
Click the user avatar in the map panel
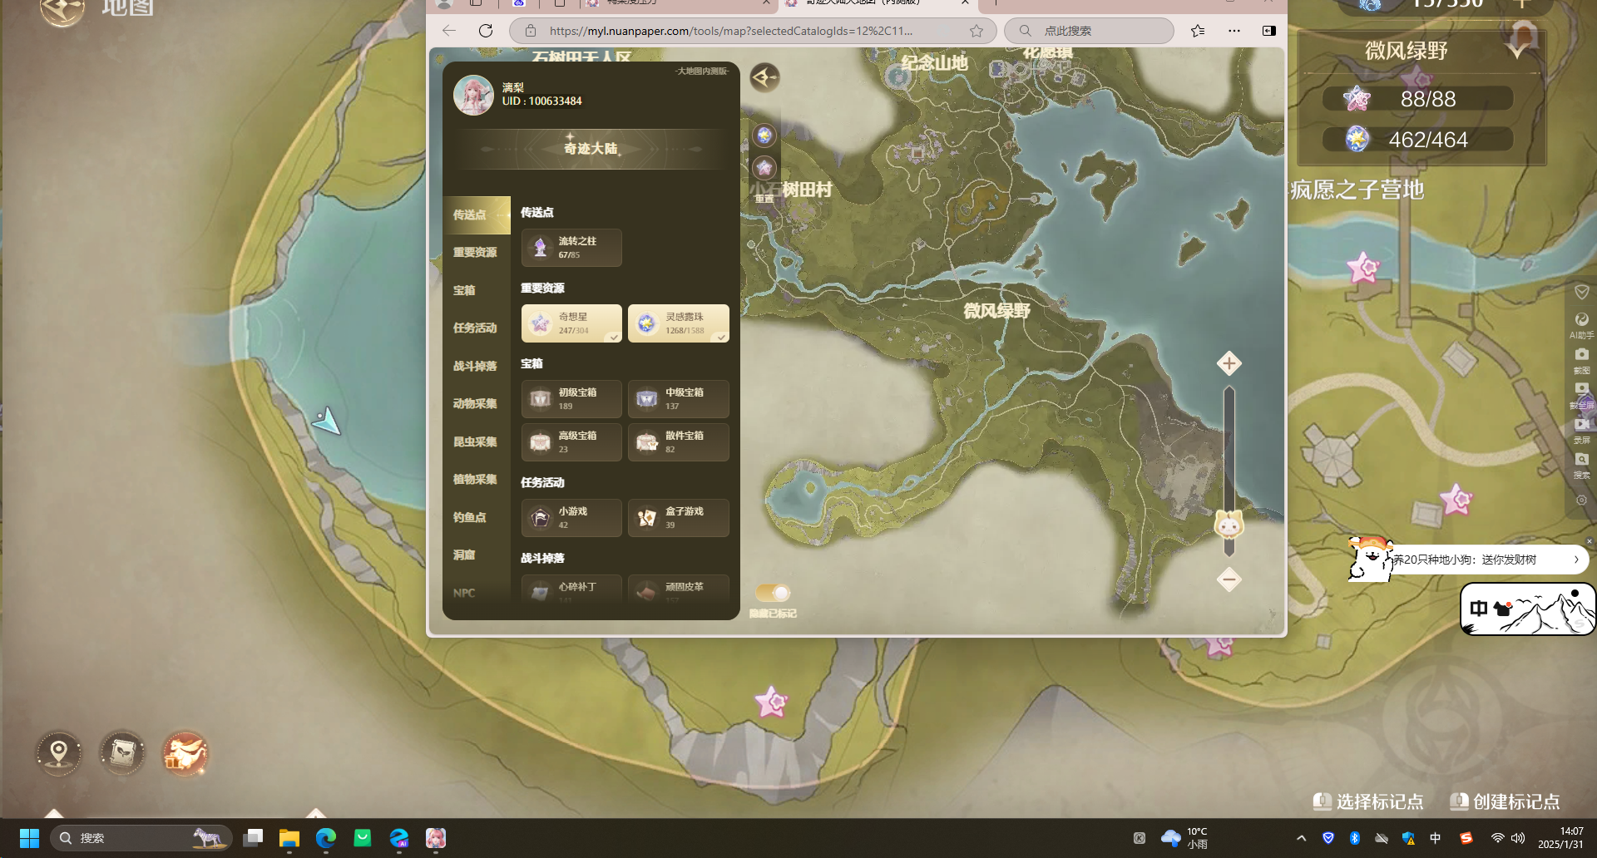[x=473, y=95]
